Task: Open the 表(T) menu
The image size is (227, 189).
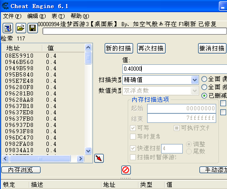Action: pyautogui.click(x=58, y=16)
